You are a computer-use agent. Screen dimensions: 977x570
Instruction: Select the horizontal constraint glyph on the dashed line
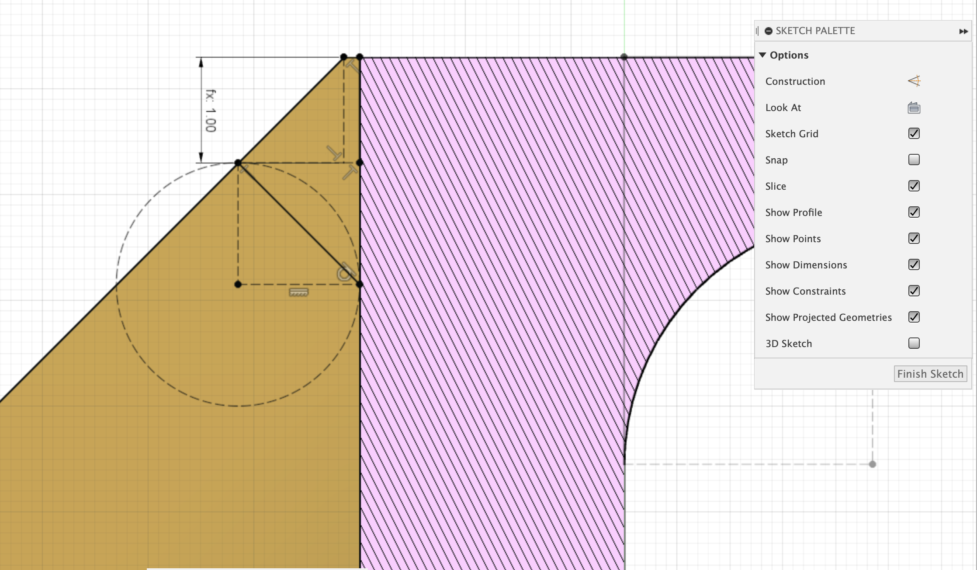tap(299, 292)
